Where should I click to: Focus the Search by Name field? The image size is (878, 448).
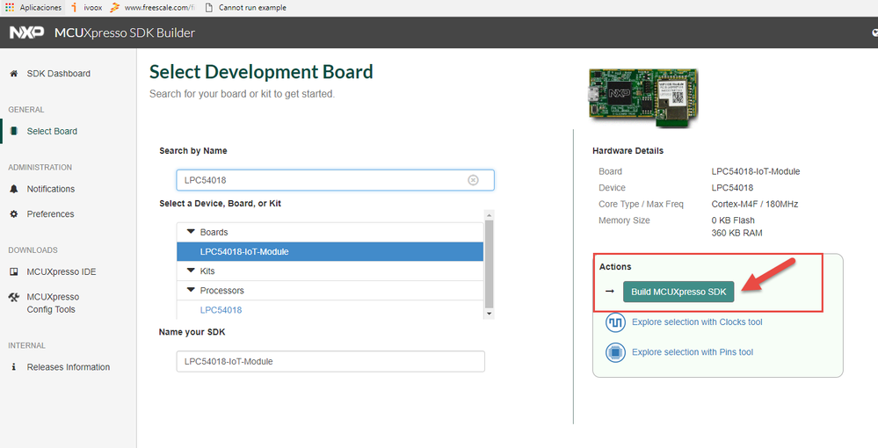pyautogui.click(x=335, y=180)
